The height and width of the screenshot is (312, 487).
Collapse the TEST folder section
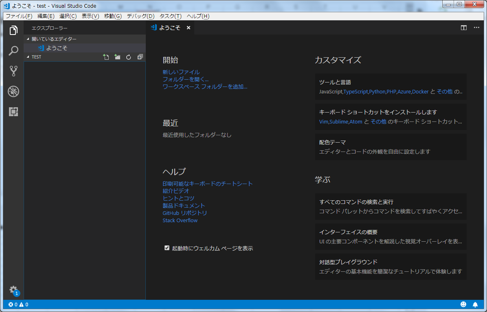[28, 57]
